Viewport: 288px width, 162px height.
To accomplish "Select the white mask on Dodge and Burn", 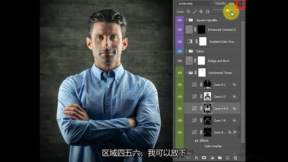I will [x=201, y=61].
